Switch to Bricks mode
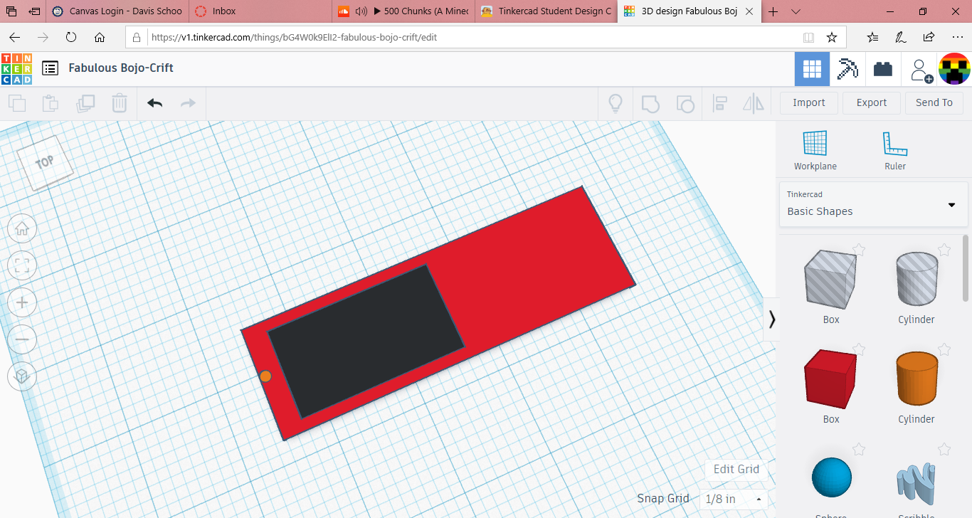 pos(883,69)
